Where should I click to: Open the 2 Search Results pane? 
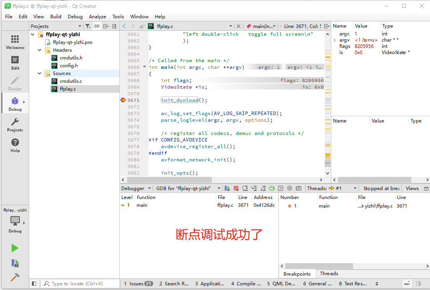[174, 284]
